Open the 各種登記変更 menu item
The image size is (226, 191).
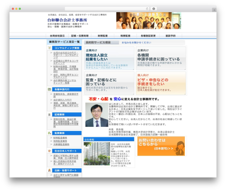(148, 36)
